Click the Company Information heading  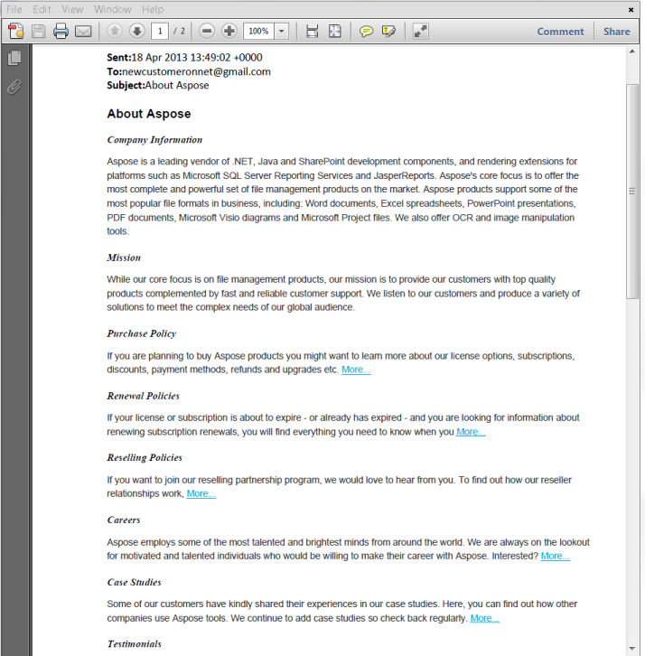click(x=154, y=140)
